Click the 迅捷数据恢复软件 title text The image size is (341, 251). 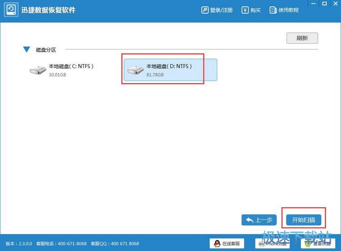coord(48,10)
